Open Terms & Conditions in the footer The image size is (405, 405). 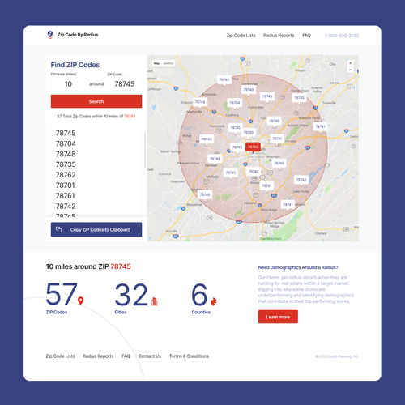coord(189,356)
